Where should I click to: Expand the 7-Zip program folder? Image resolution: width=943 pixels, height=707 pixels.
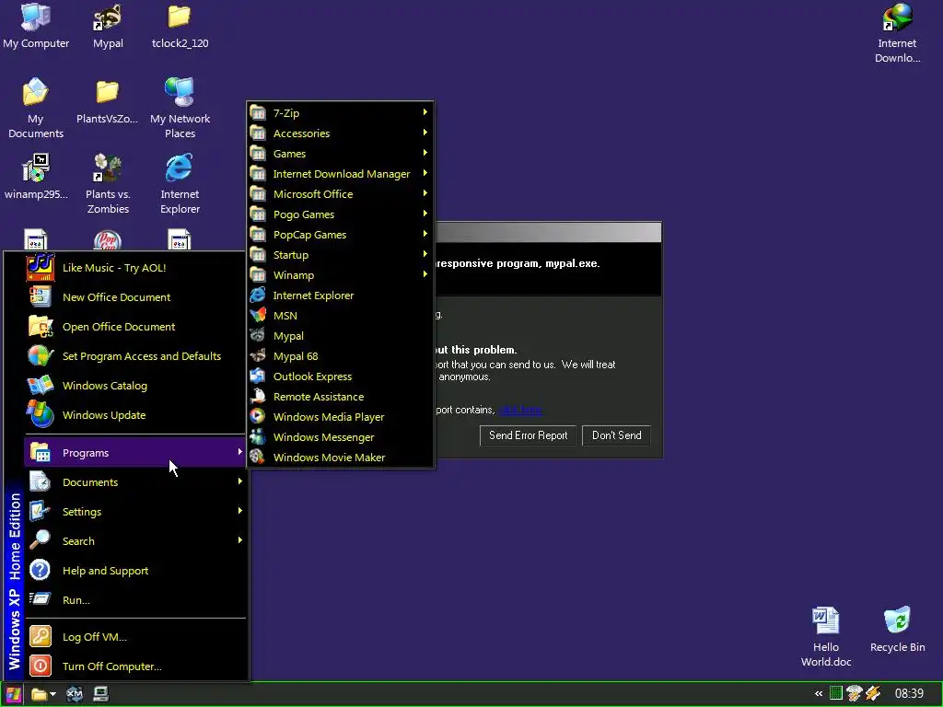340,113
